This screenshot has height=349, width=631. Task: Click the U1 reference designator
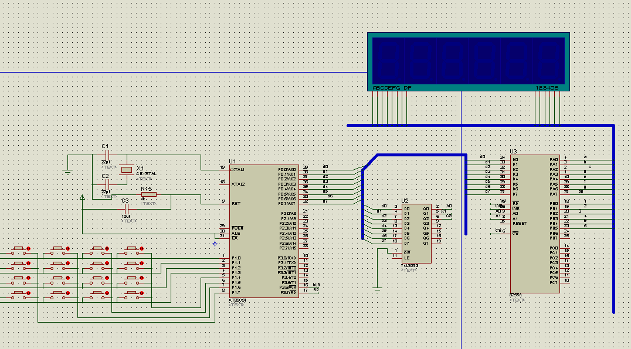click(x=232, y=162)
